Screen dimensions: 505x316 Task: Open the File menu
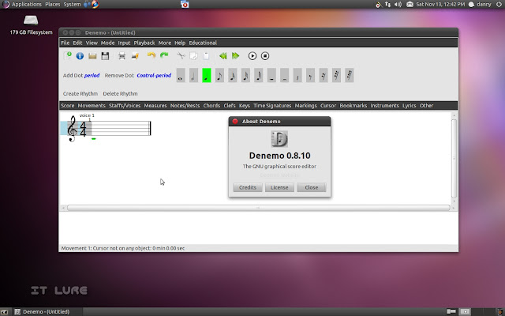pos(65,43)
